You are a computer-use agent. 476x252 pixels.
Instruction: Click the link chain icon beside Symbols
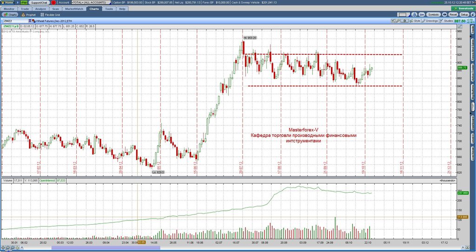422,14
